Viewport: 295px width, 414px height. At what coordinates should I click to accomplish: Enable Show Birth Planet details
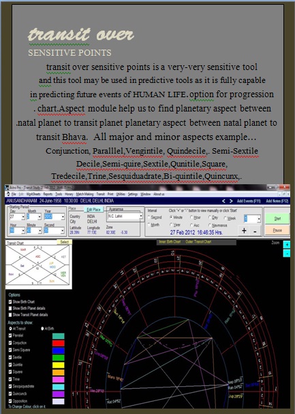pyautogui.click(x=10, y=308)
